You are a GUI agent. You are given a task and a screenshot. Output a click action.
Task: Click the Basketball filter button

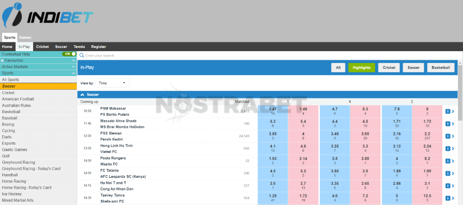(441, 67)
